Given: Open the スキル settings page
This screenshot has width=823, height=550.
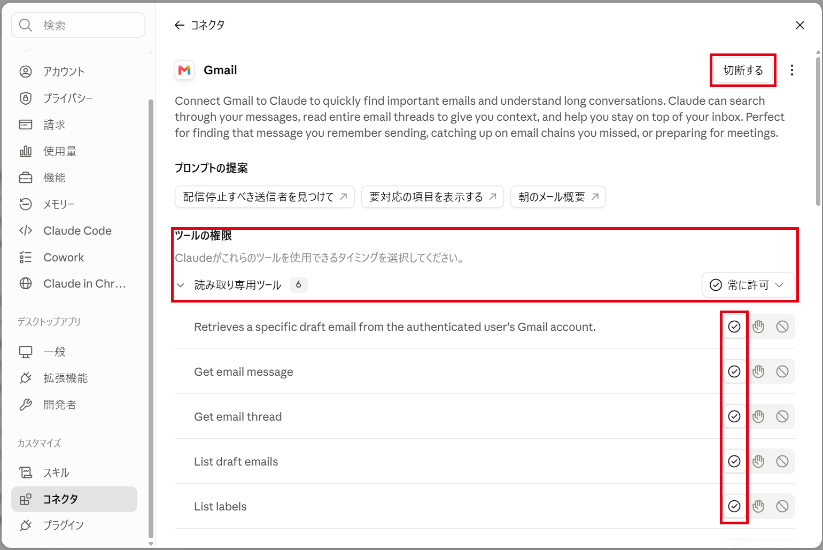Looking at the screenshot, I should [74, 472].
